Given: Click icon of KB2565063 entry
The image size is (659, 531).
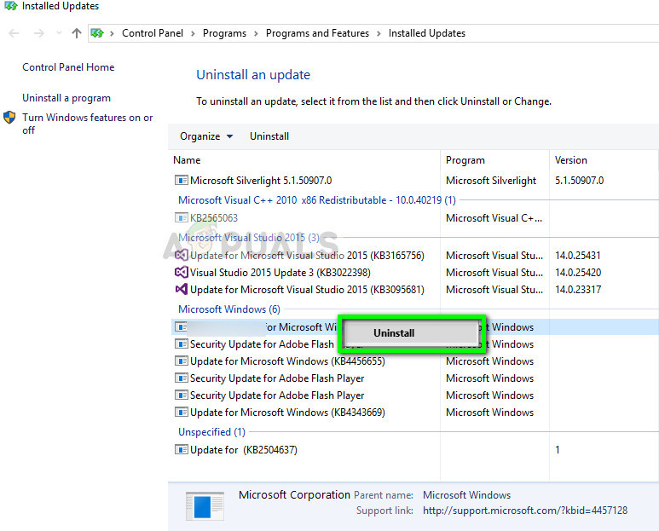Looking at the screenshot, I should 181,217.
